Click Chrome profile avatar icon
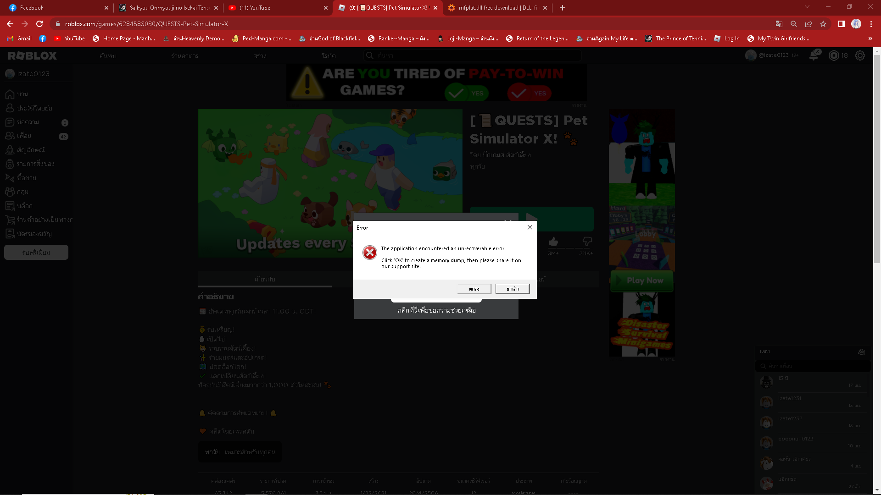The height and width of the screenshot is (495, 881). [856, 24]
